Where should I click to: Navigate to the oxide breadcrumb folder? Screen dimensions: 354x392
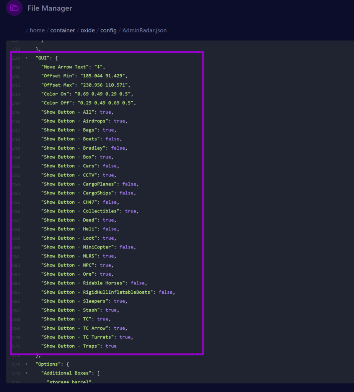click(x=88, y=30)
